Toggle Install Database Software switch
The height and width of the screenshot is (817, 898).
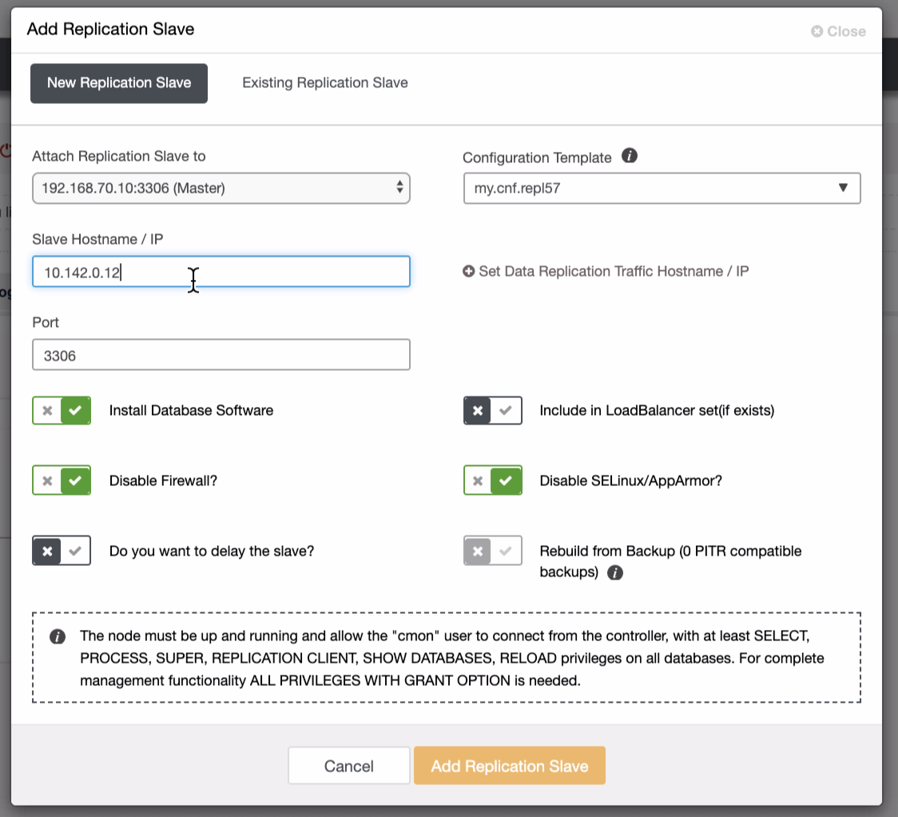point(62,410)
